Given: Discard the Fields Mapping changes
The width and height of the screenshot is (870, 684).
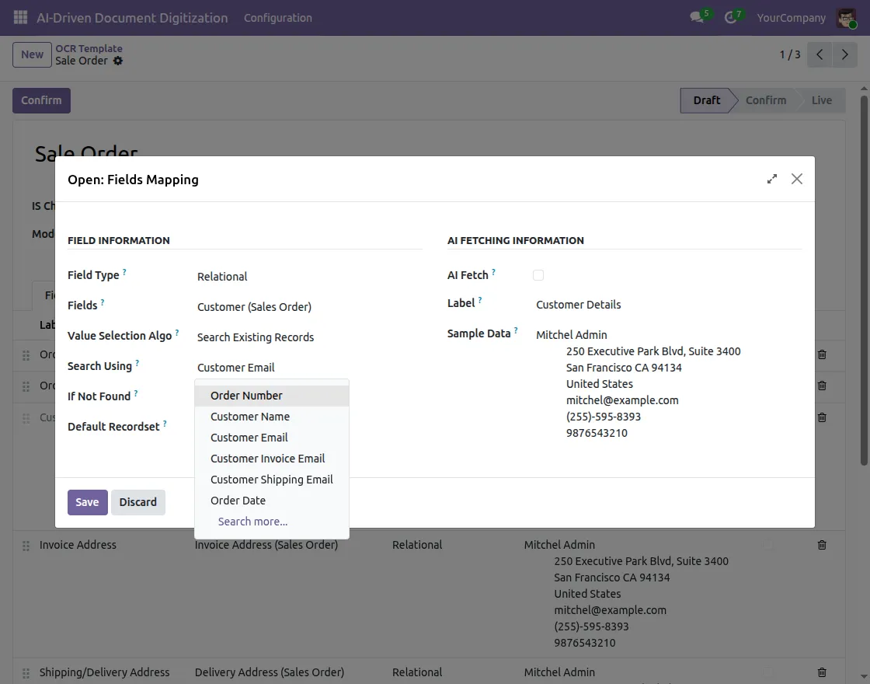Looking at the screenshot, I should 138,502.
